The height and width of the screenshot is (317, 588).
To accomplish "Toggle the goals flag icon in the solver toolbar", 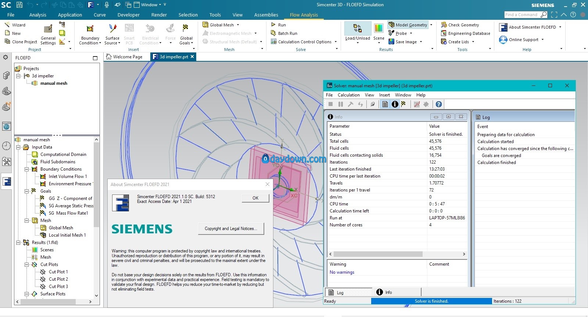I will [x=403, y=104].
